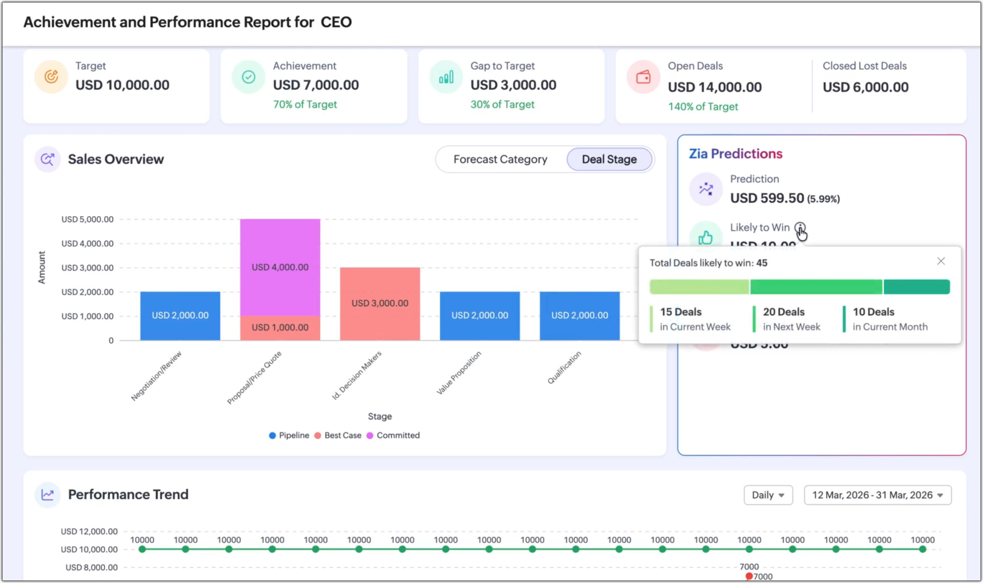
Task: Expand the 12 Mar - 31 Mar date range dropdown
Action: coord(877,495)
